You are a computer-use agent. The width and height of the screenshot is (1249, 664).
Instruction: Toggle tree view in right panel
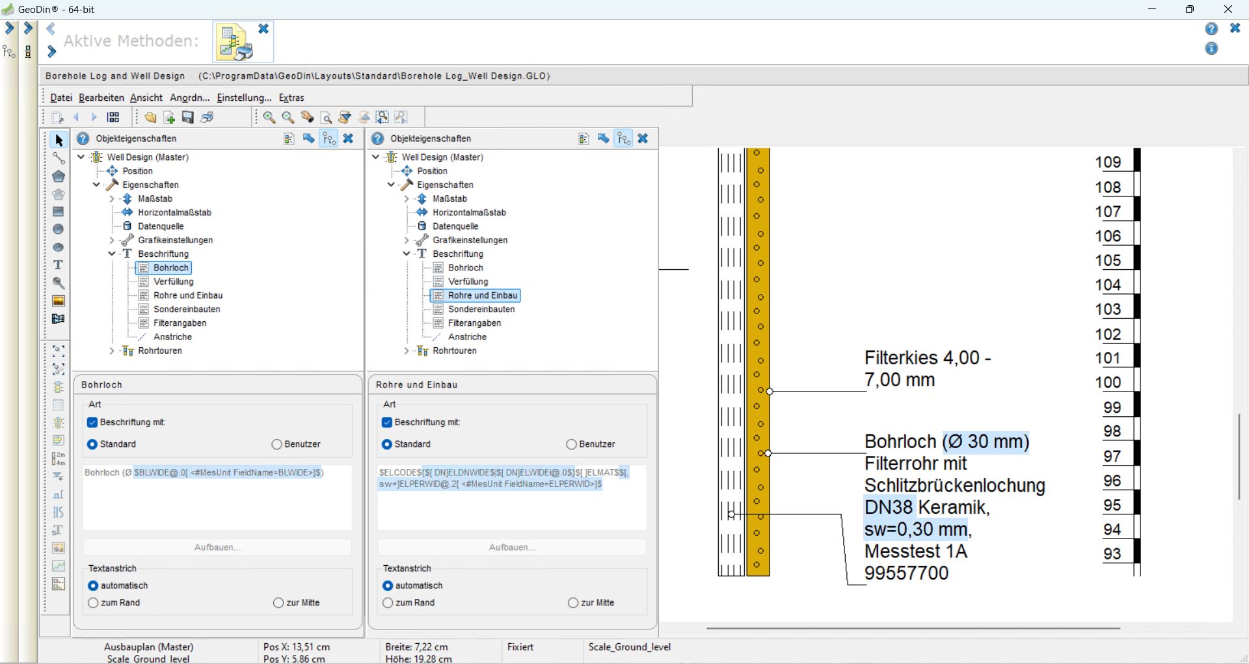tap(624, 139)
